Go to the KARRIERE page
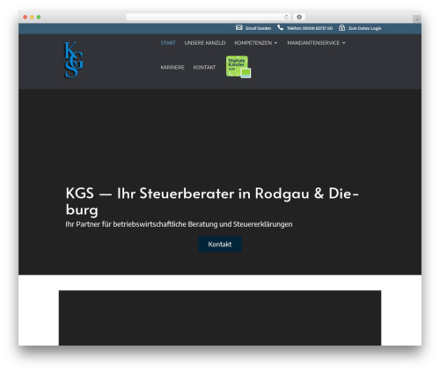Viewport: 440px width, 372px height. pos(172,68)
